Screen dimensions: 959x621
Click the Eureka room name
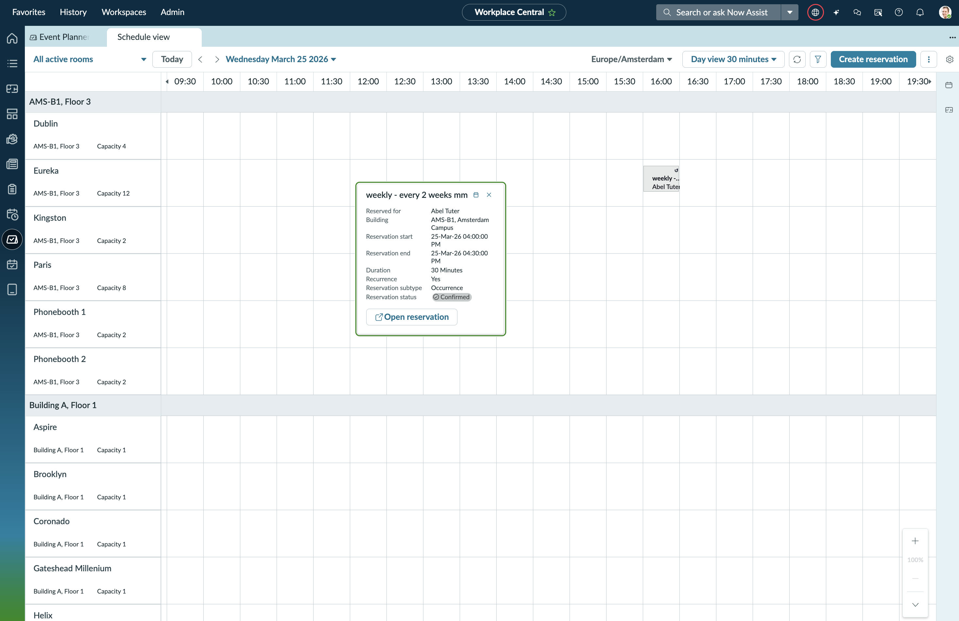[x=46, y=171]
